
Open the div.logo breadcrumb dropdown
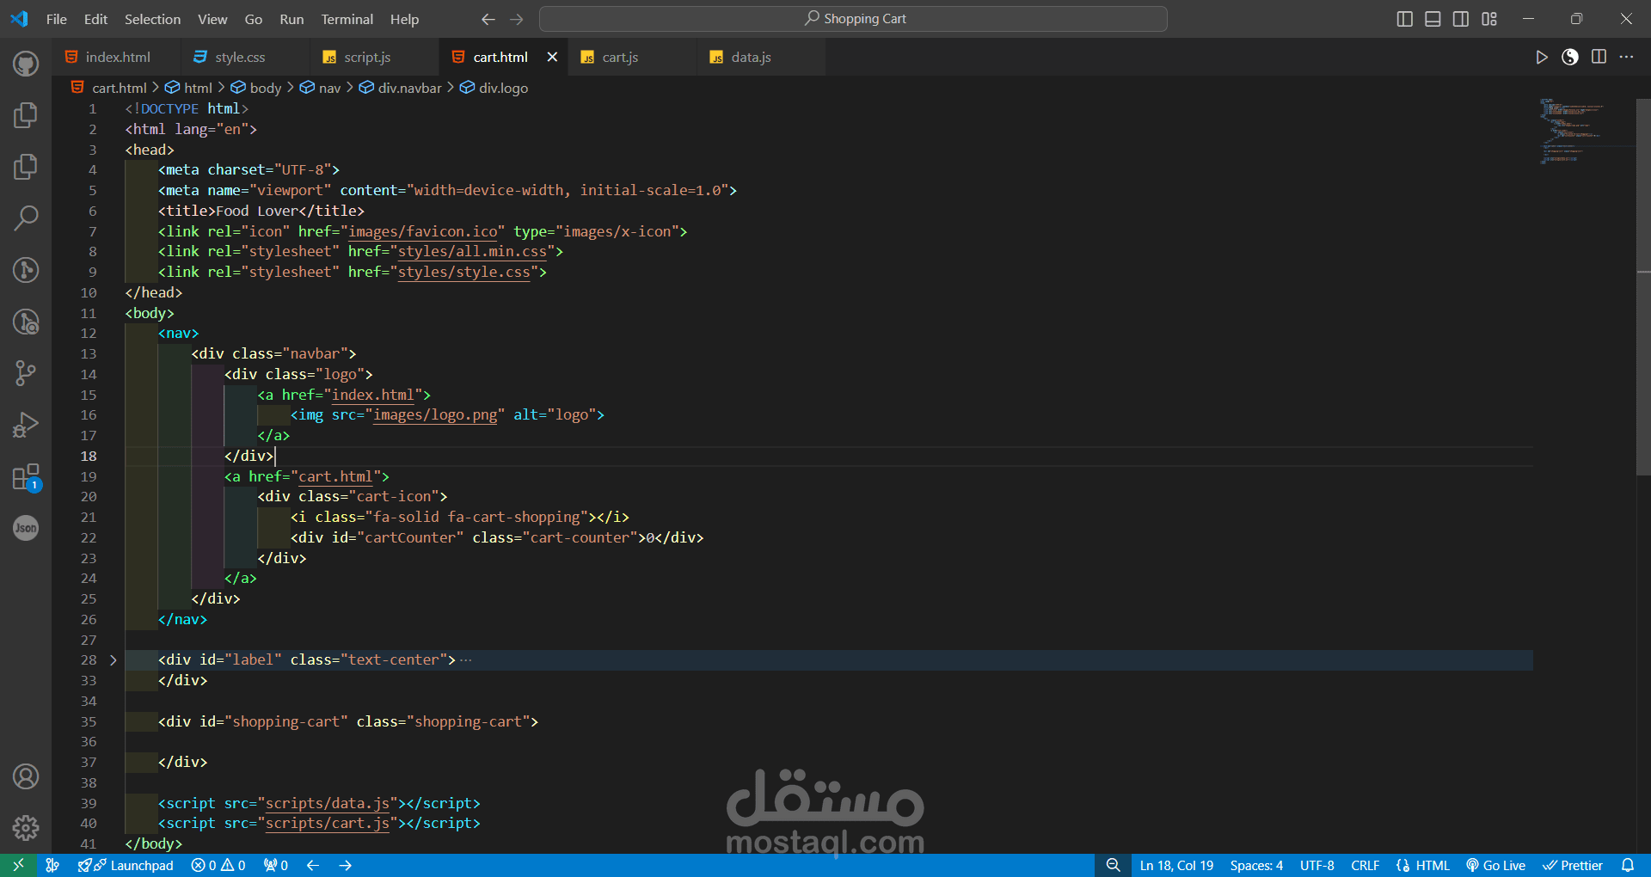[494, 88]
